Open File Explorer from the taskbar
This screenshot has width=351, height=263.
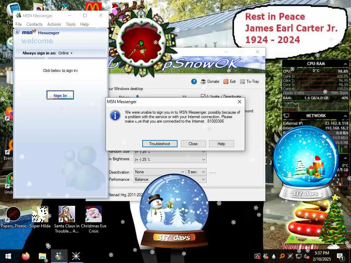point(42,256)
